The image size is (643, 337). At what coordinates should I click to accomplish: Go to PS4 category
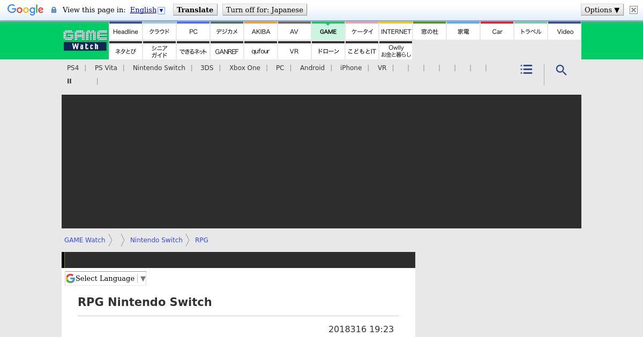73,68
